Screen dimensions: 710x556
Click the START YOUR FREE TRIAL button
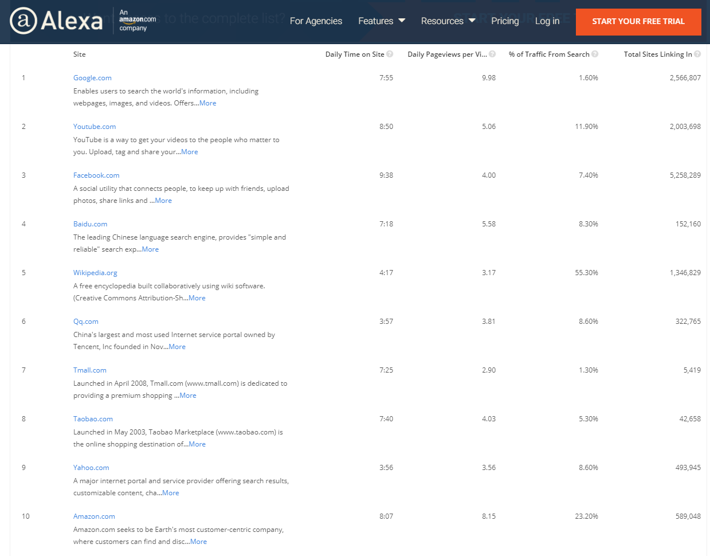coord(638,22)
